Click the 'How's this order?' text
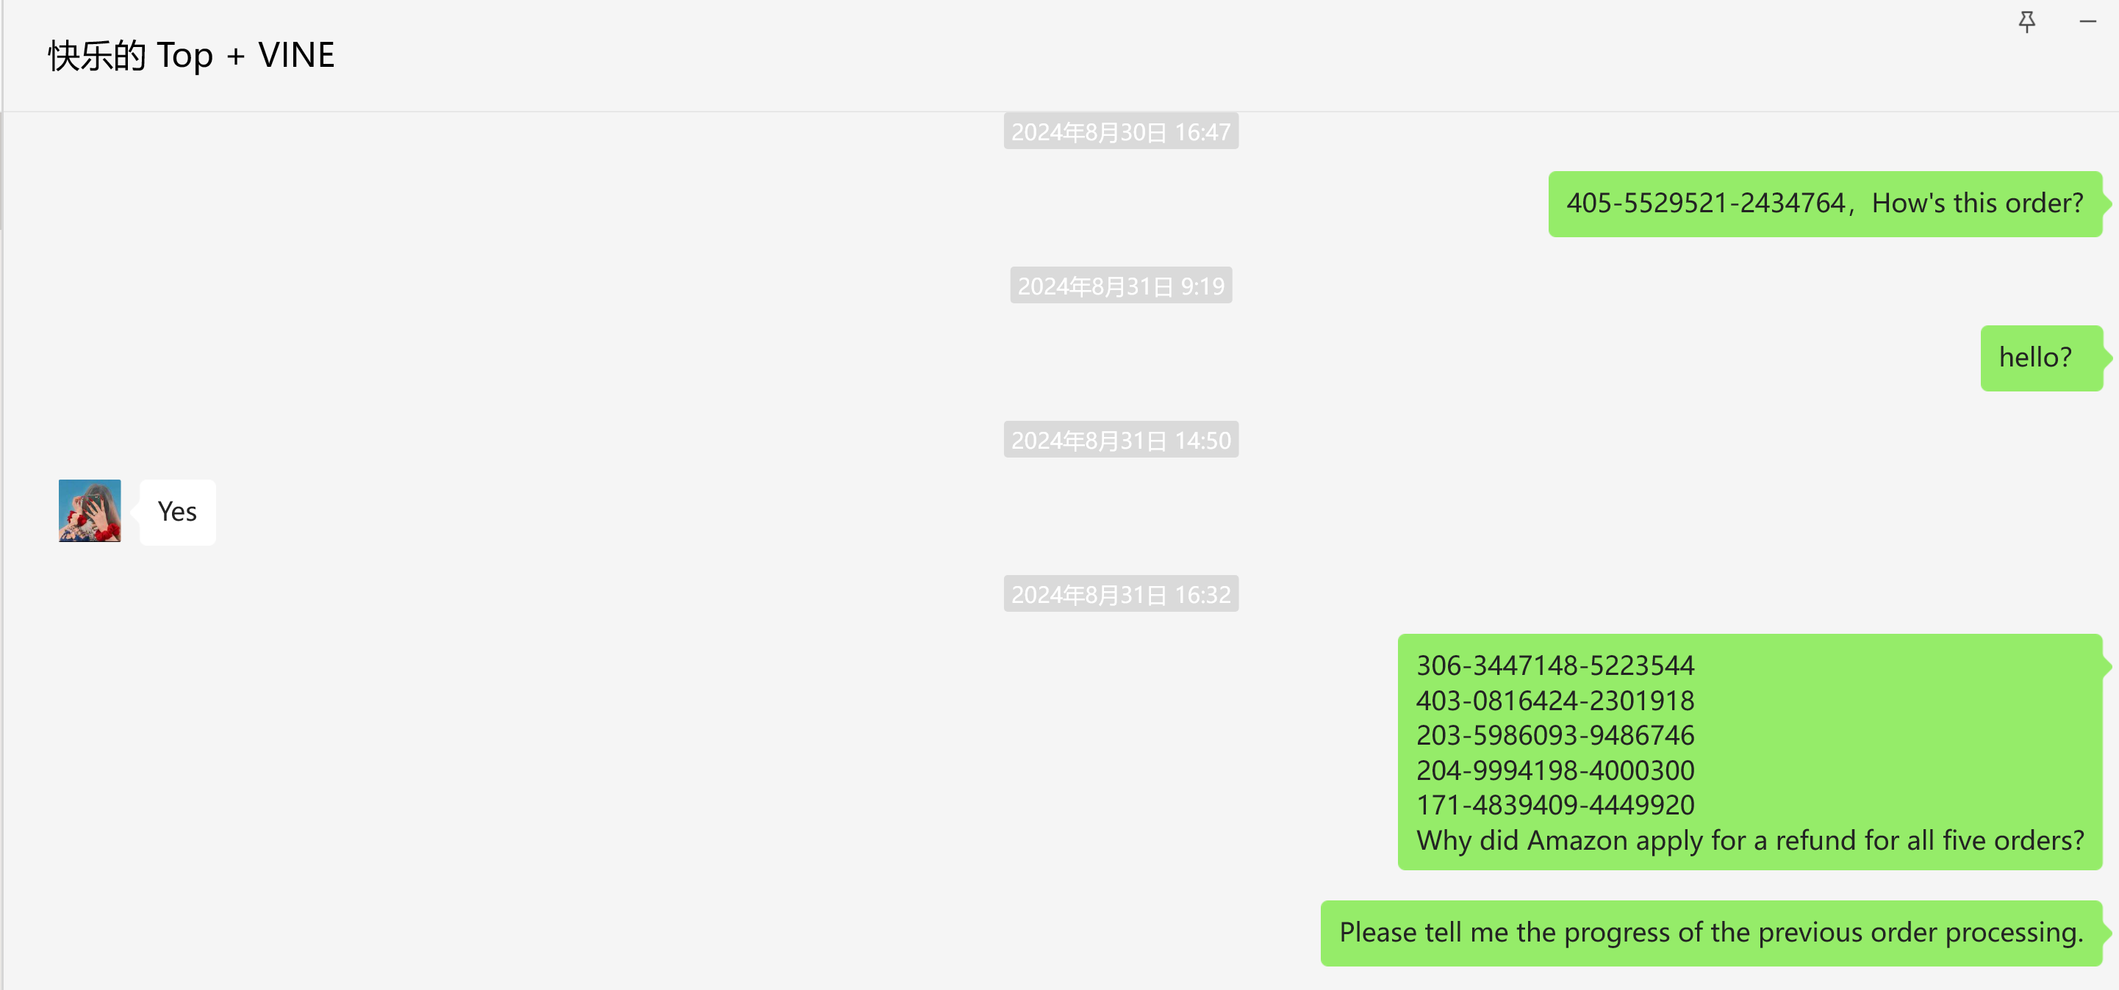The width and height of the screenshot is (2119, 990). click(1978, 203)
